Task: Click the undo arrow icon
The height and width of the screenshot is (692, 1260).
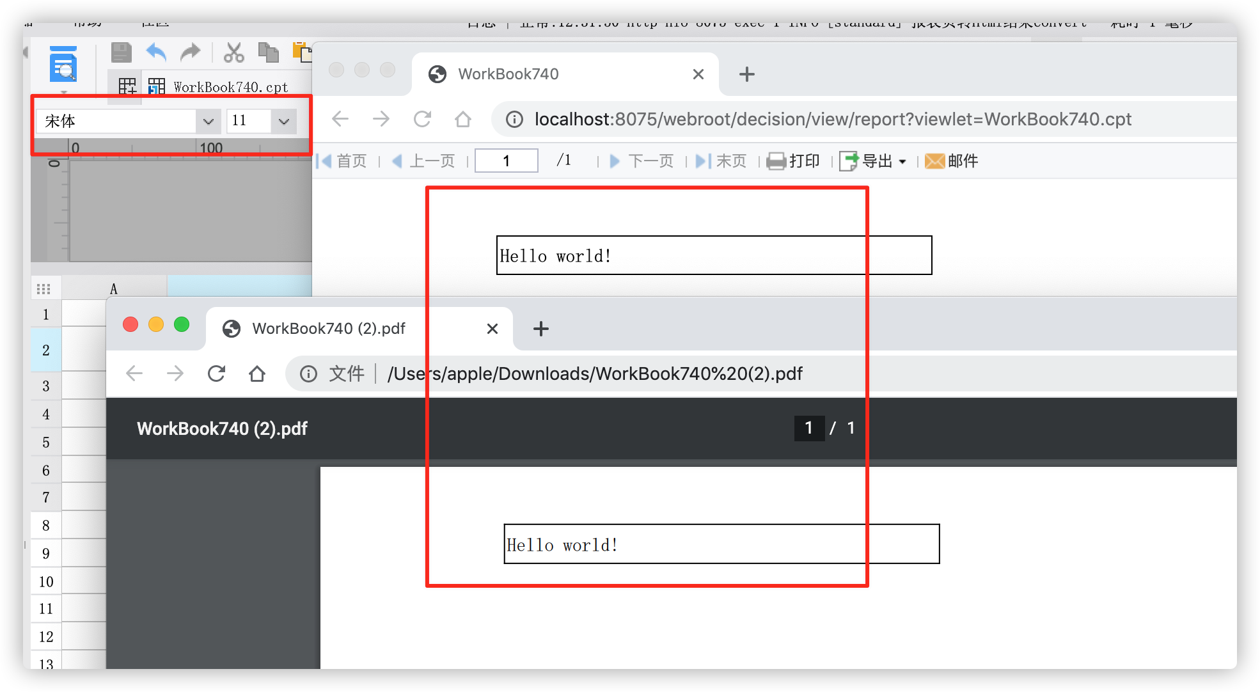Action: point(156,52)
